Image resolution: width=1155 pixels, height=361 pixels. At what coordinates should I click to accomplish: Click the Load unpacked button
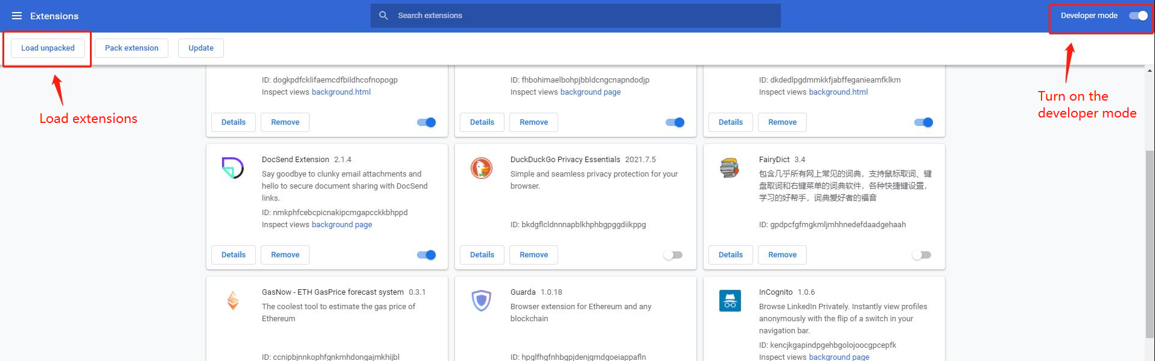tap(48, 48)
